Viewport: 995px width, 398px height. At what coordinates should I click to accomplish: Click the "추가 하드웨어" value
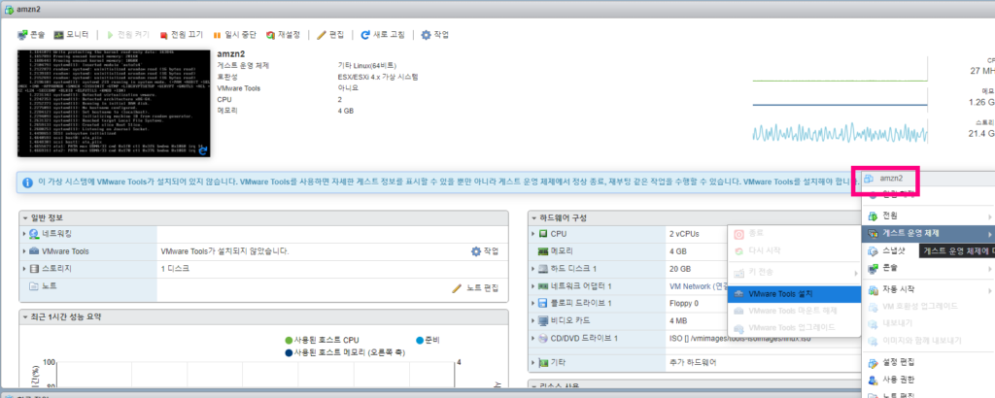[693, 363]
